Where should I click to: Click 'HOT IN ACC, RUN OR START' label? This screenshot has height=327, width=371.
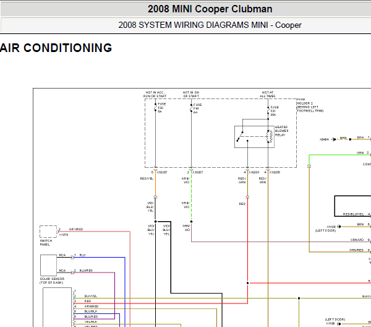155,94
